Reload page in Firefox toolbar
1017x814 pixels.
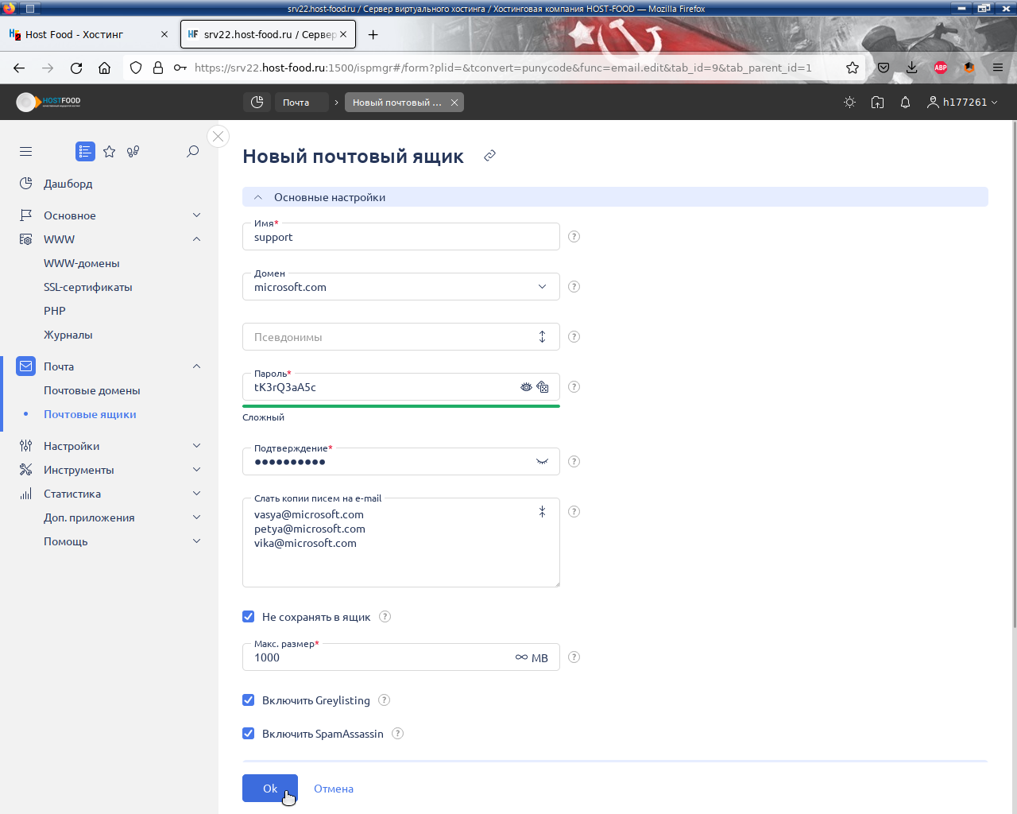(x=76, y=68)
